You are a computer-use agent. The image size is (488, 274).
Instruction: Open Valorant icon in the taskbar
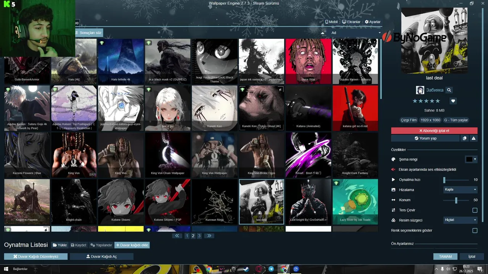point(221,269)
